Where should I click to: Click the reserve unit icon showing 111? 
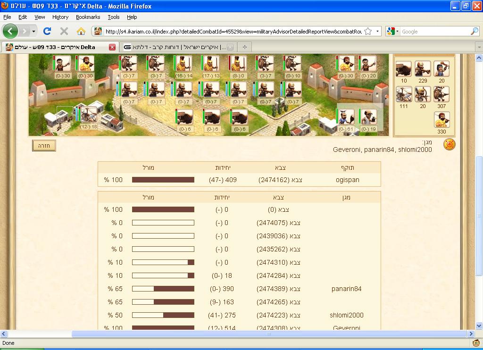(404, 94)
